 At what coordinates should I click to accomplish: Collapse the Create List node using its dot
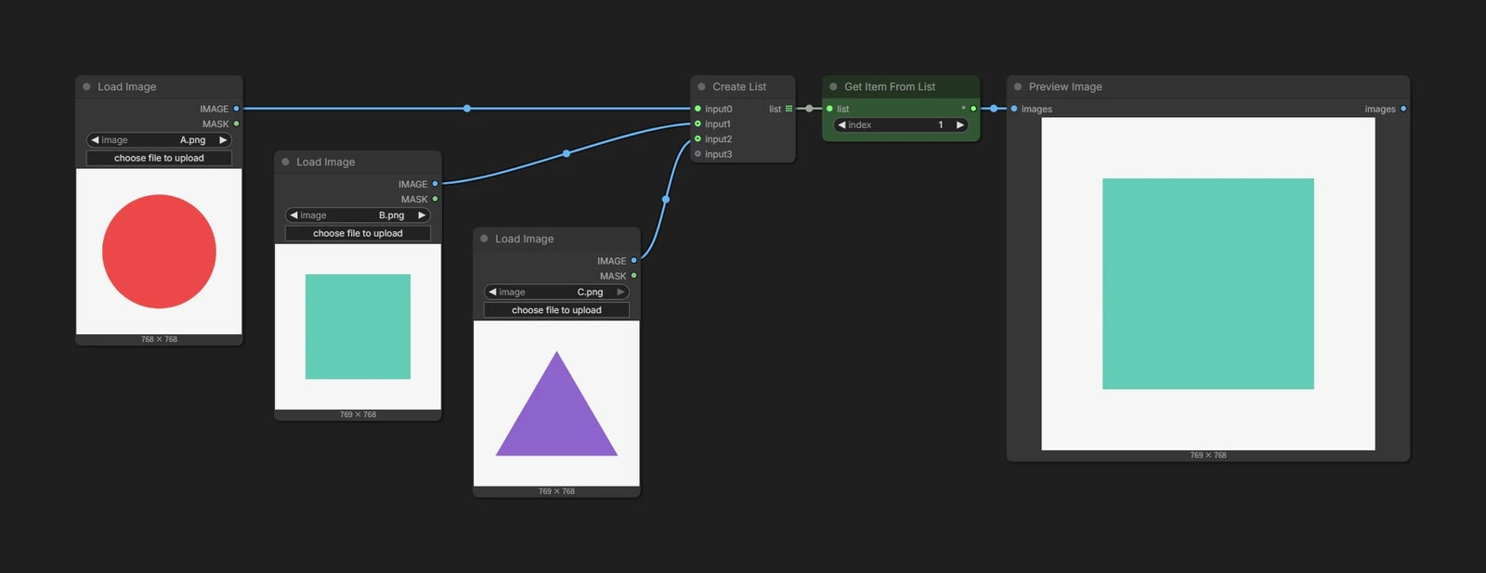click(701, 86)
